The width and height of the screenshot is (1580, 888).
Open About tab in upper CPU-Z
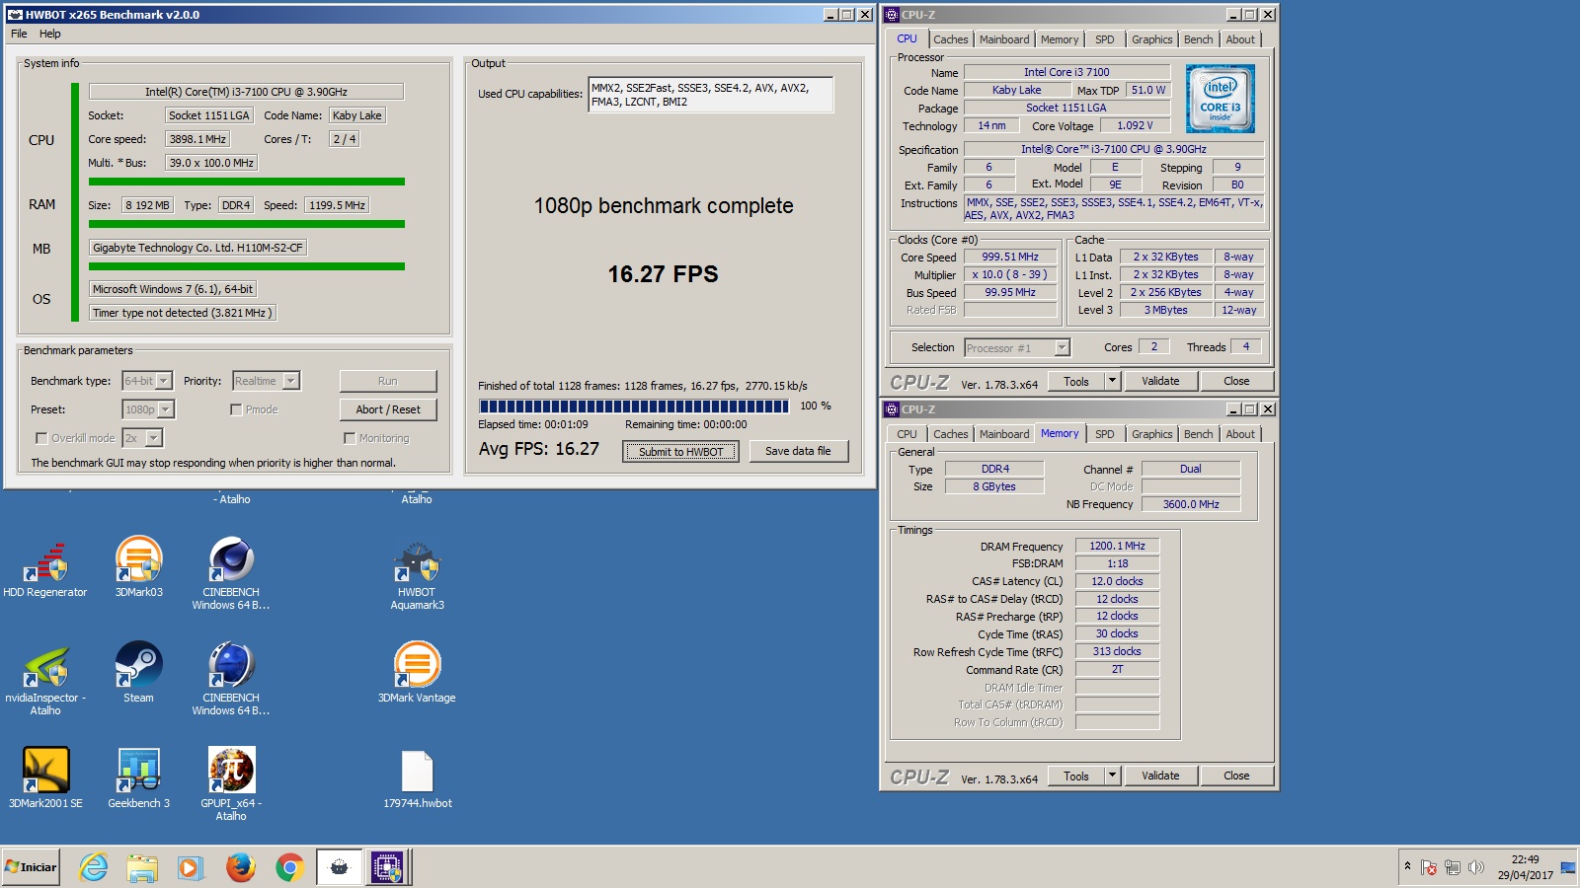click(1241, 39)
